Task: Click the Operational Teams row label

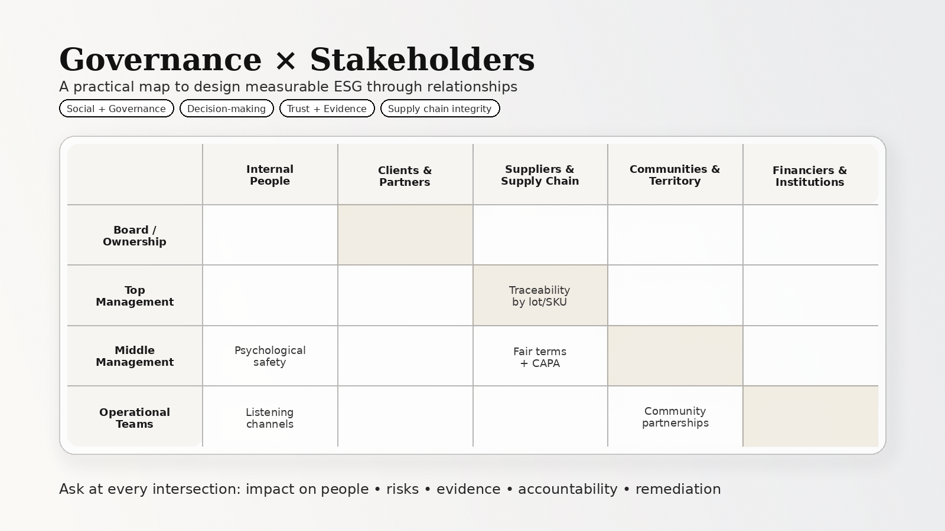Action: pos(135,417)
